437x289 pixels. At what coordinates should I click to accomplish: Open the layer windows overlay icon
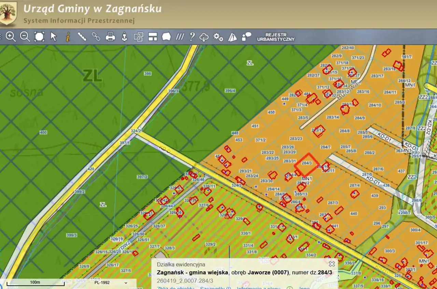tap(138, 37)
